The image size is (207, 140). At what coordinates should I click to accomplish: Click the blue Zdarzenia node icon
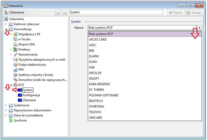tap(20, 100)
